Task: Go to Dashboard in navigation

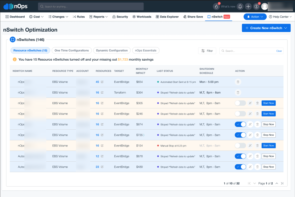Action: pyautogui.click(x=15, y=17)
